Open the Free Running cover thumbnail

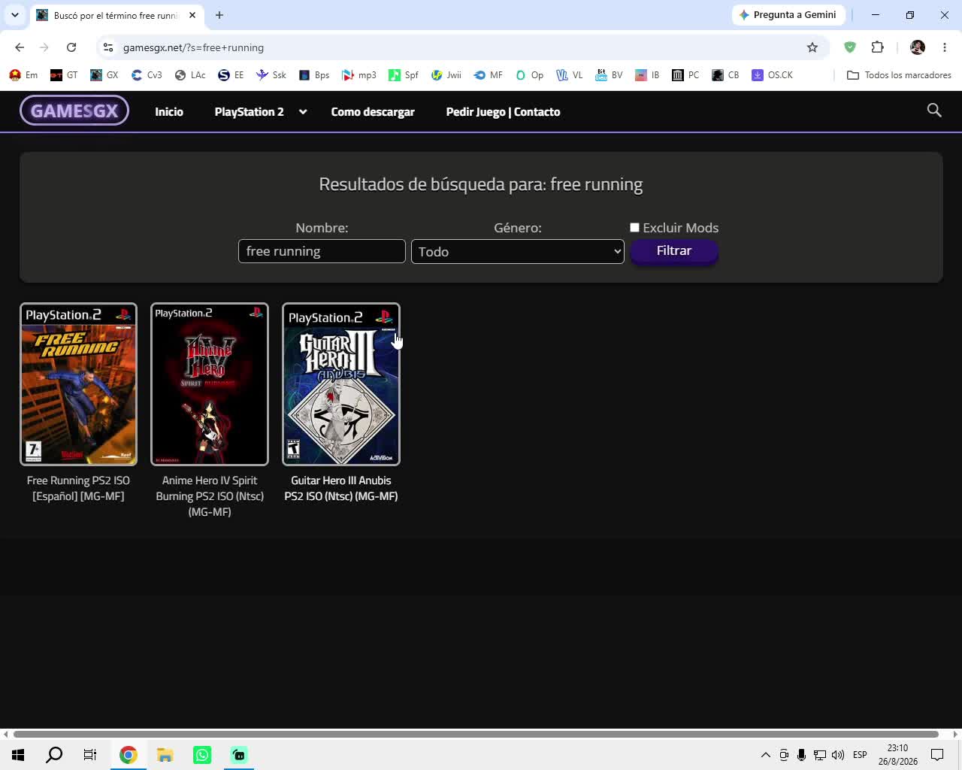pyautogui.click(x=78, y=384)
